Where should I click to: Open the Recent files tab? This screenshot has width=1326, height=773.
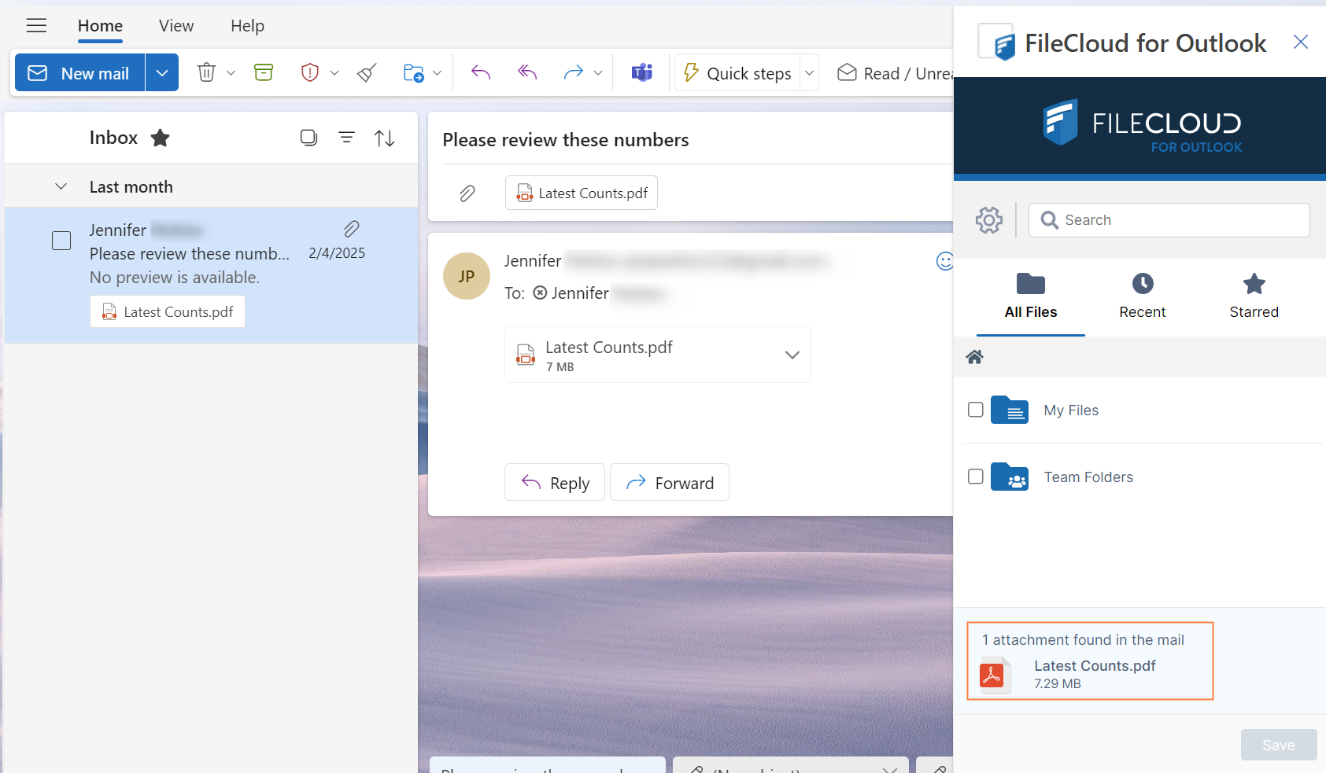1142,296
